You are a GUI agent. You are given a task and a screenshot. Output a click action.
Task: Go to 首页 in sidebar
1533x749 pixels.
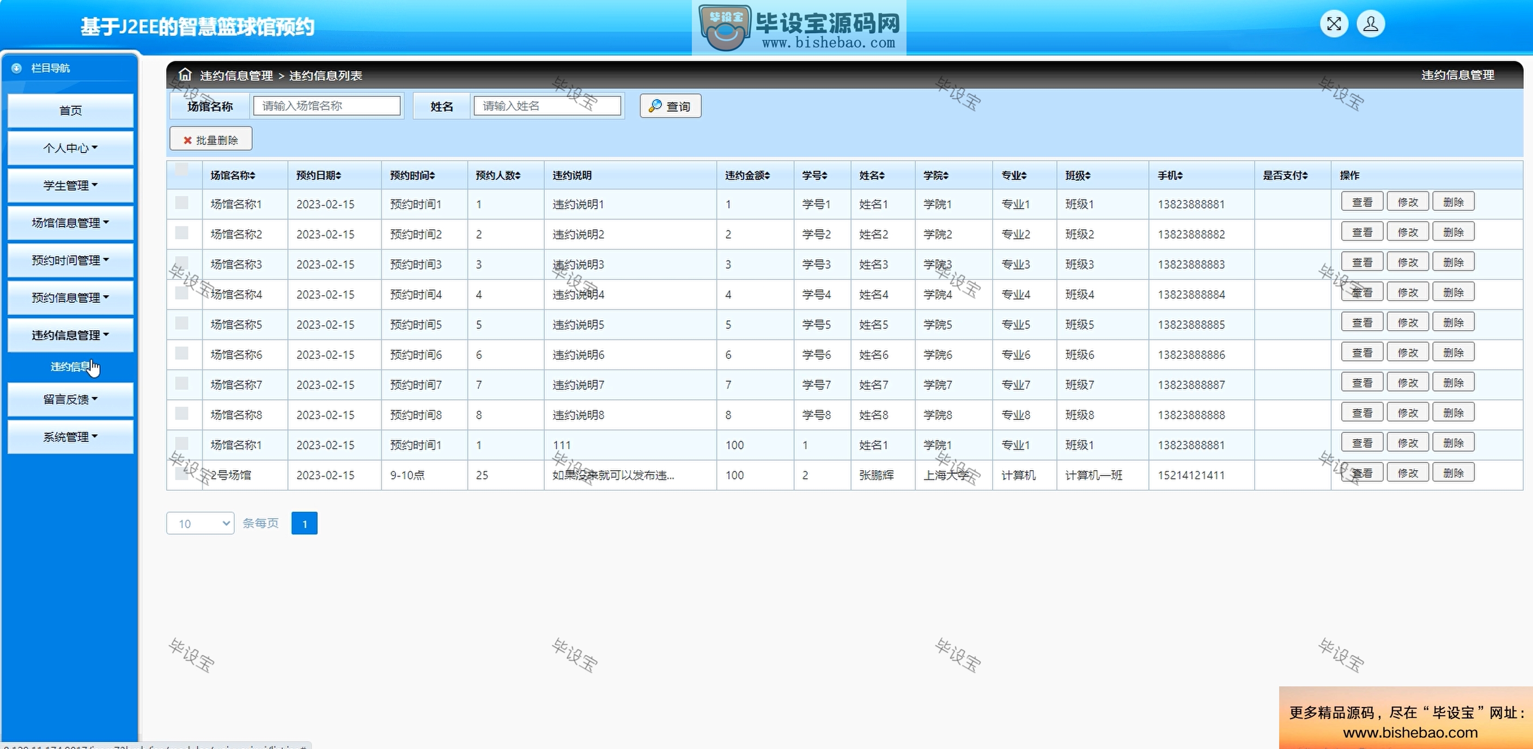click(70, 110)
